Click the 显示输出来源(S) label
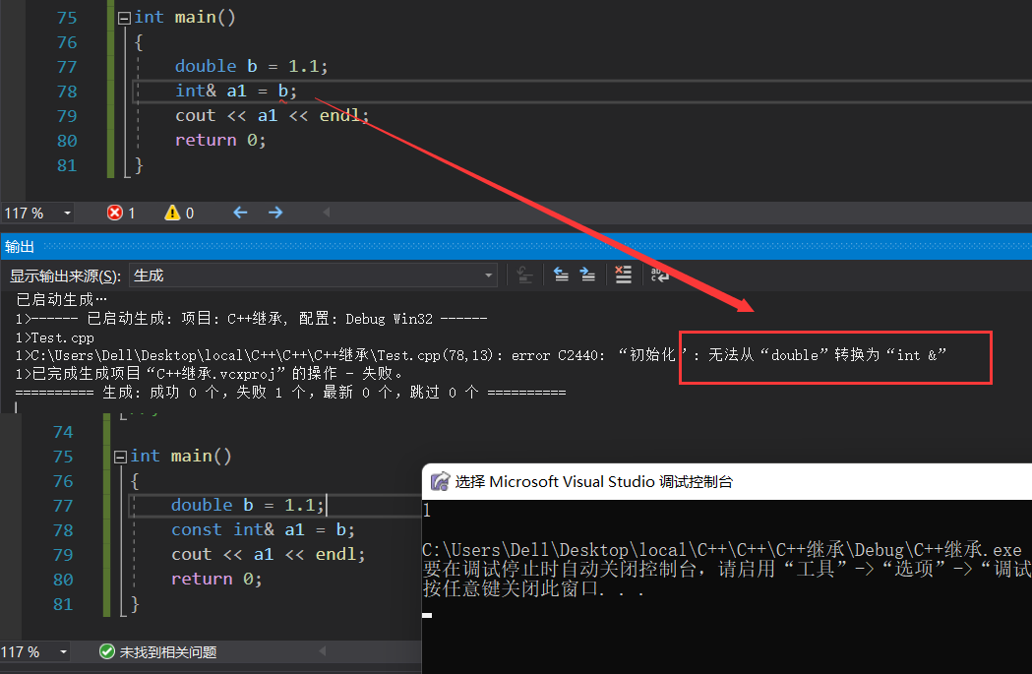Screen dimensions: 1032x674 65,276
